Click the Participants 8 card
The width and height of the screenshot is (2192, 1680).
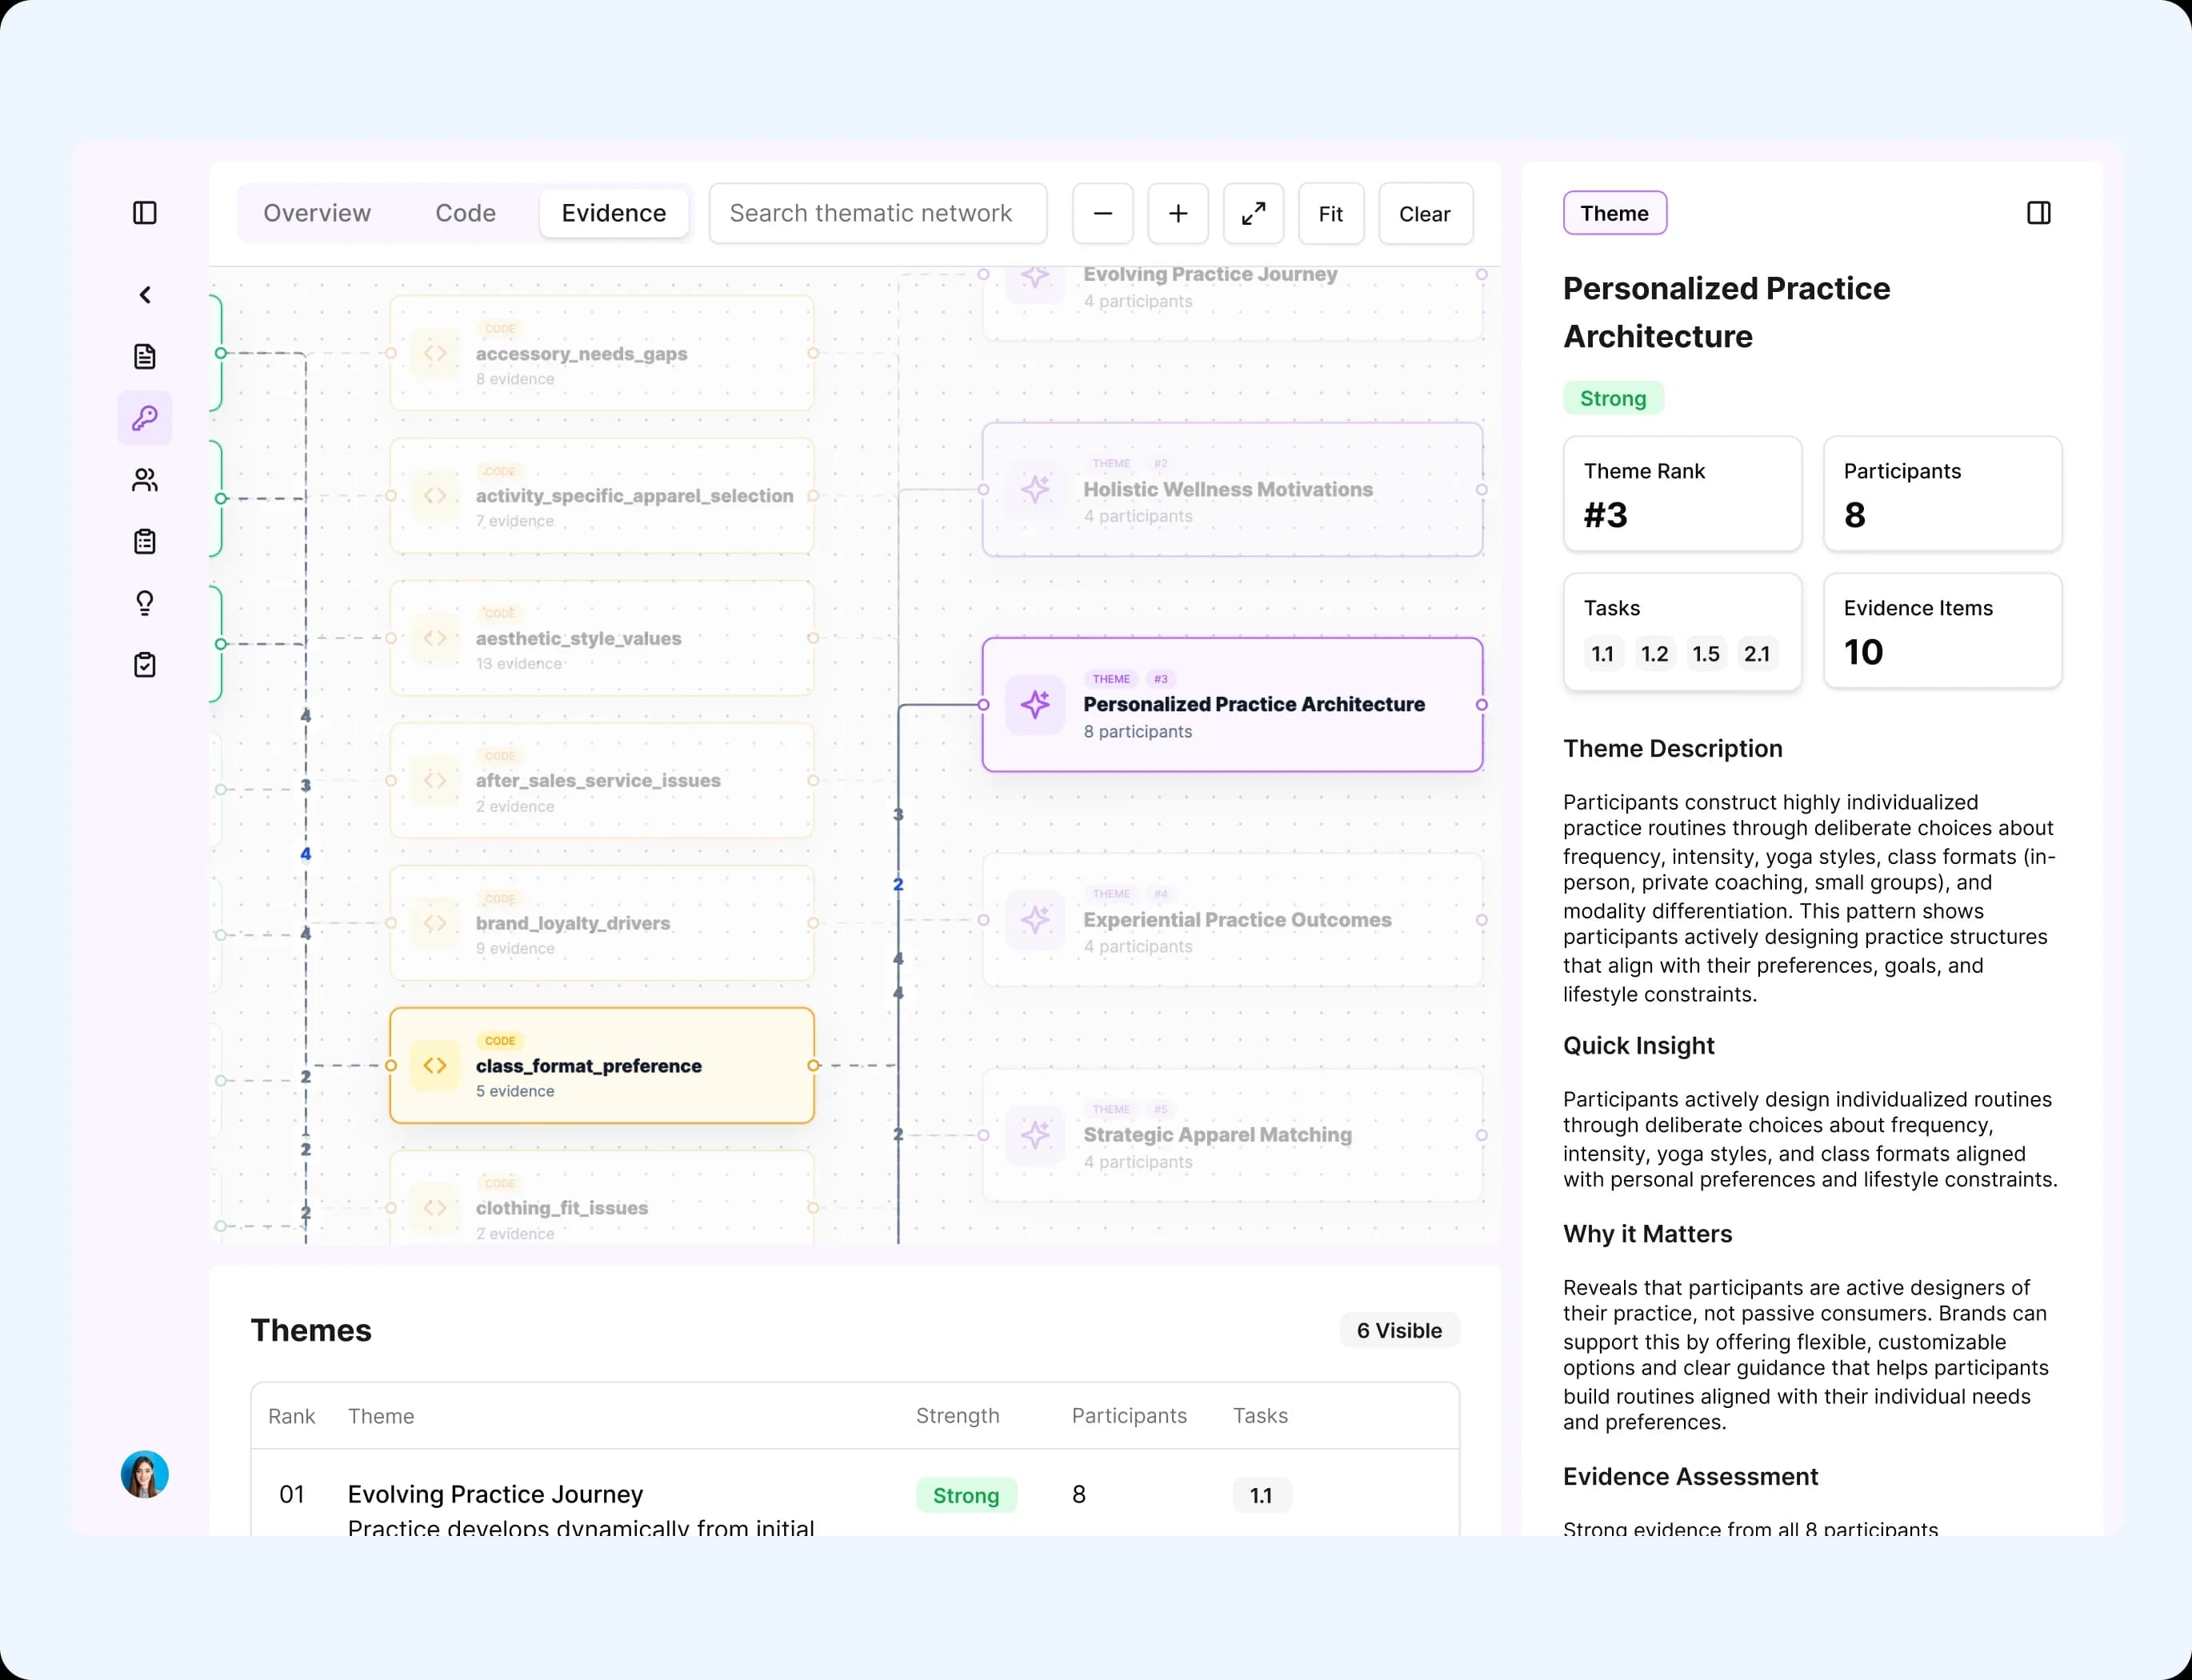tap(1943, 494)
